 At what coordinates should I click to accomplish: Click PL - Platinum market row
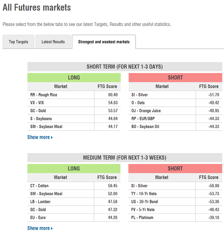tap(175, 218)
